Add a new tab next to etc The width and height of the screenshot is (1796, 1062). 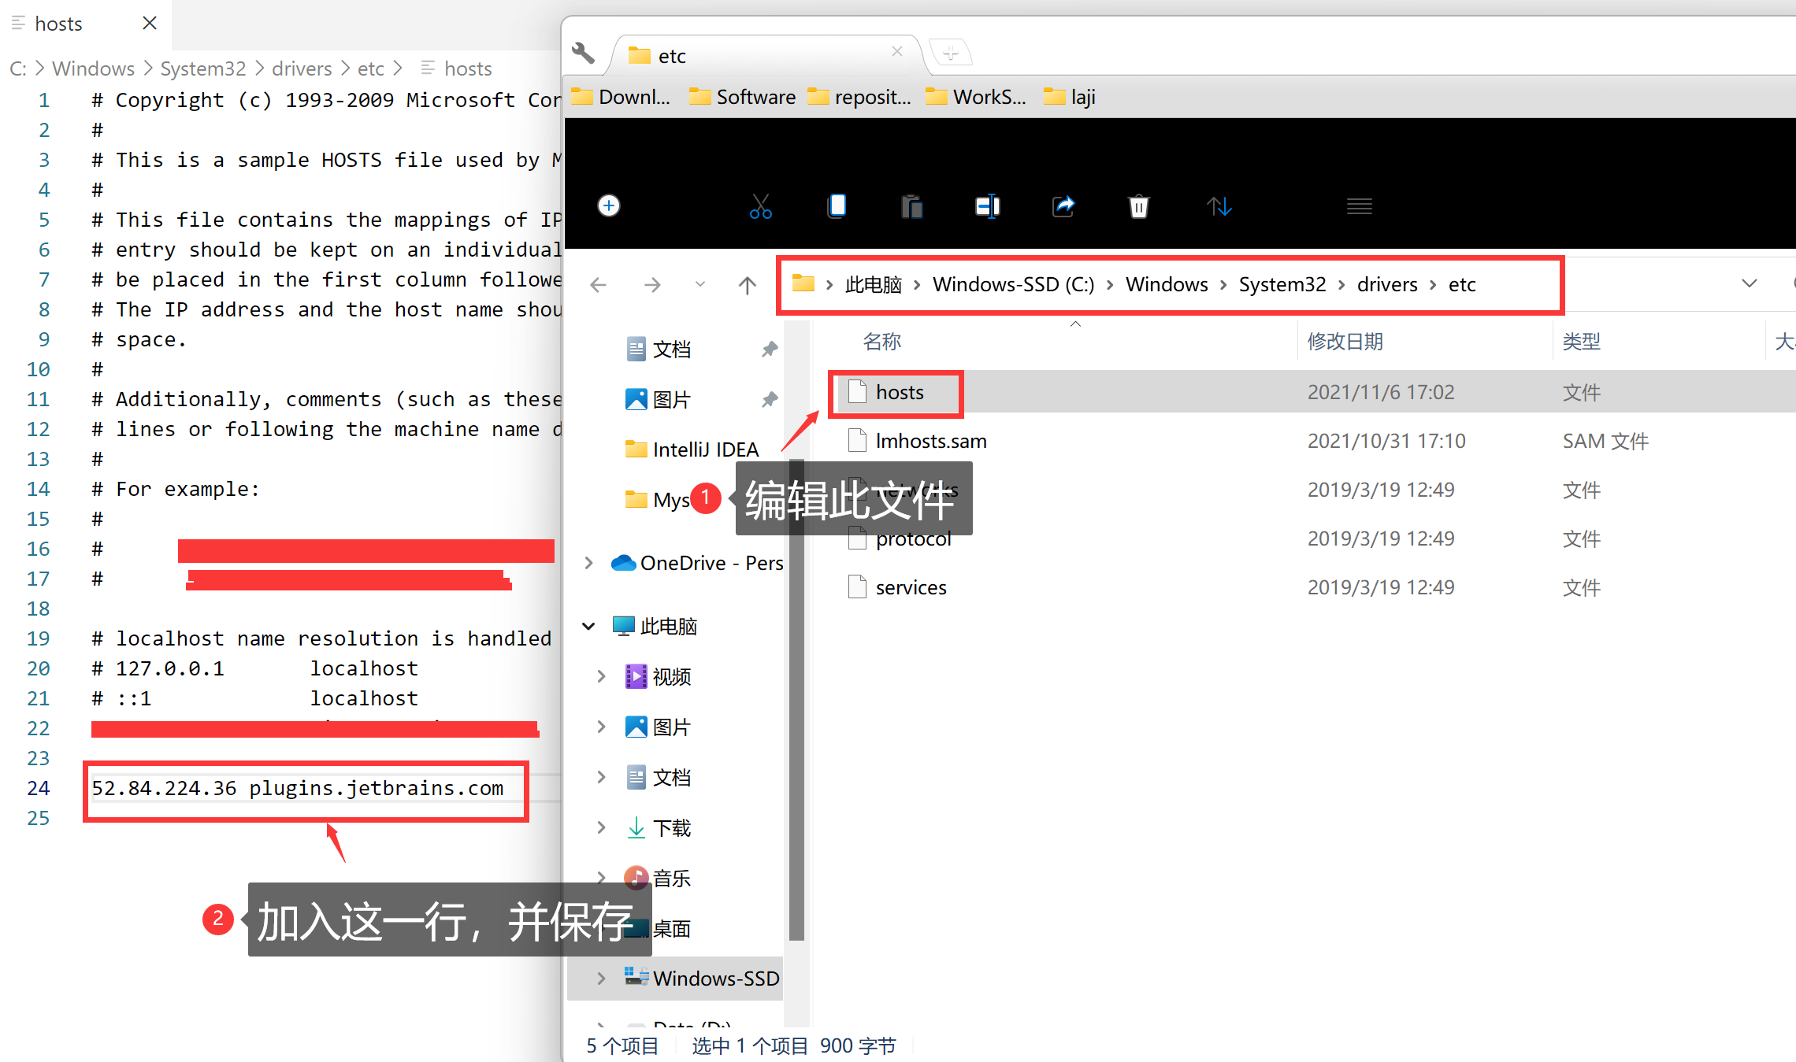951,54
